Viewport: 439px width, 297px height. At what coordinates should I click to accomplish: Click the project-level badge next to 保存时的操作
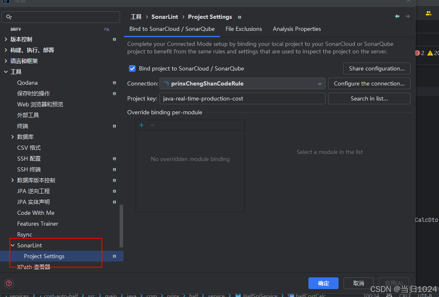[114, 93]
